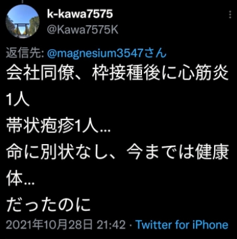Tap the 体... line of the tweet

pos(21,179)
